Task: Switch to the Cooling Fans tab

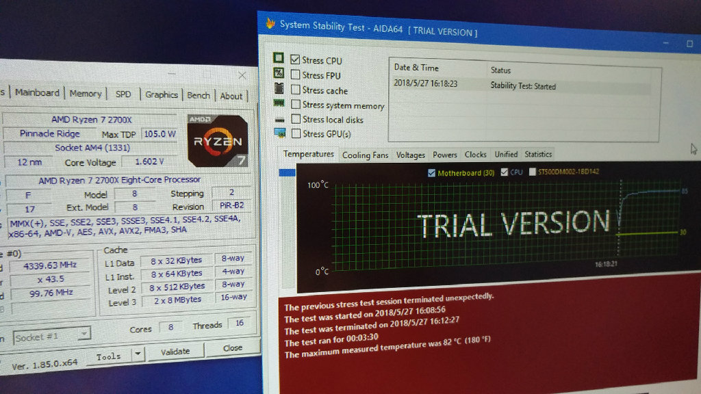Action: [366, 155]
